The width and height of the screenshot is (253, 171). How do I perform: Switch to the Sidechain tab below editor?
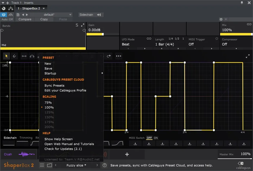(x=10, y=138)
